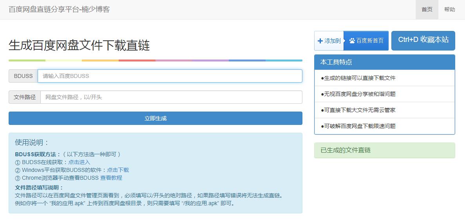Click the site title 百度网盘直链分享平台-楠少博客
465x222 pixels.
(x=59, y=9)
